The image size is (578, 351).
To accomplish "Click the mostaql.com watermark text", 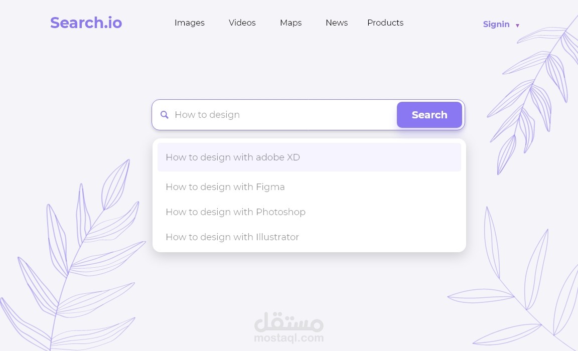I will pos(289,338).
